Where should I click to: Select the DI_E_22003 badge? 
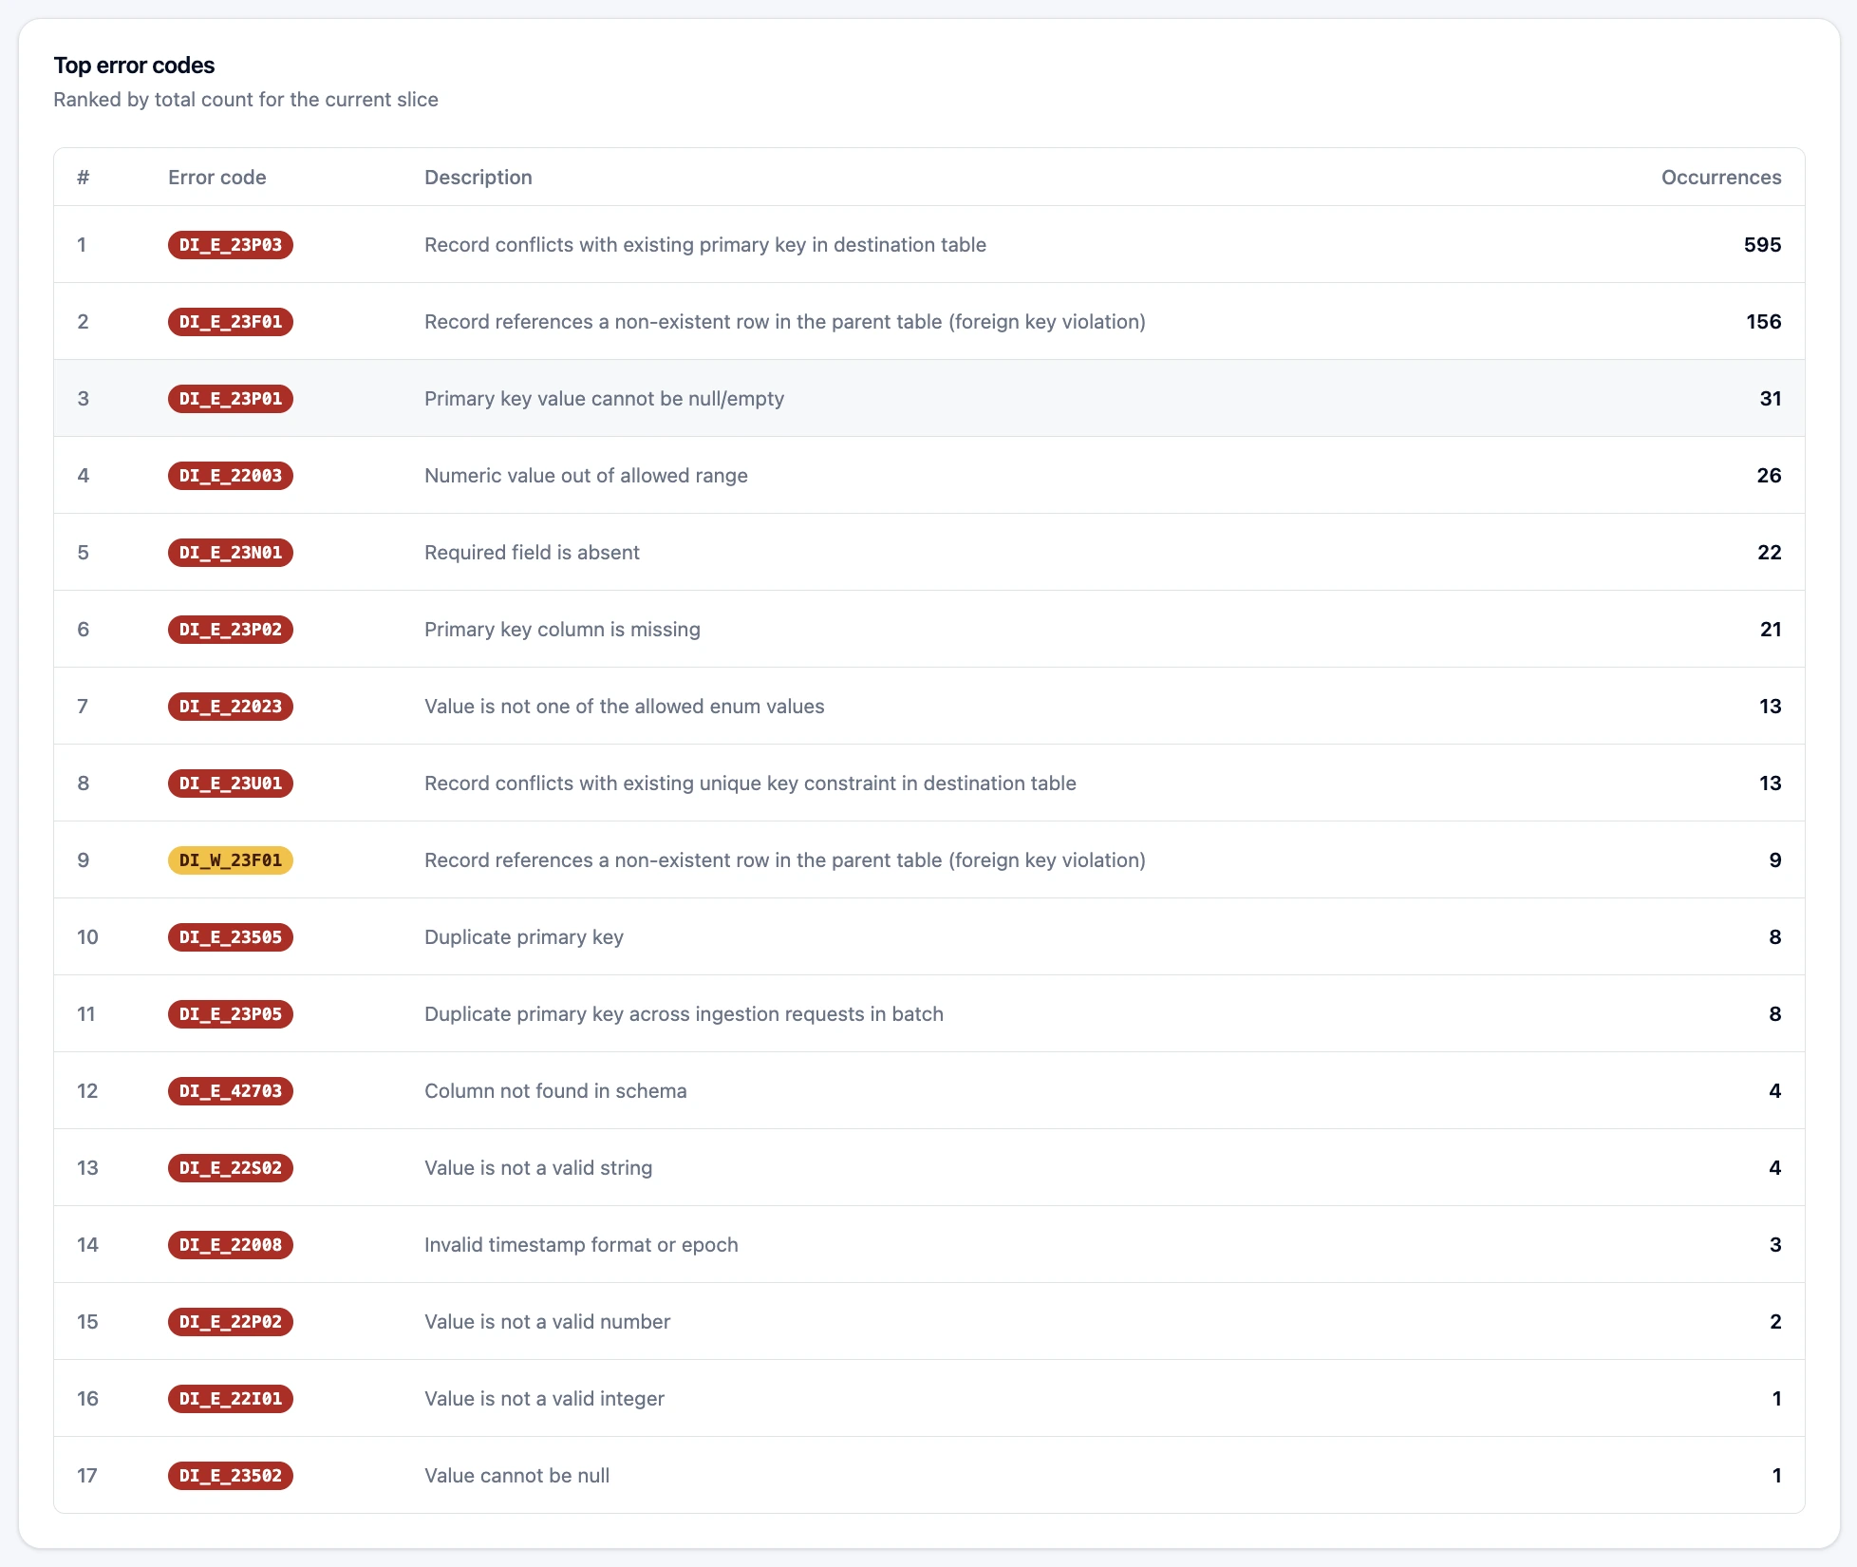231,476
